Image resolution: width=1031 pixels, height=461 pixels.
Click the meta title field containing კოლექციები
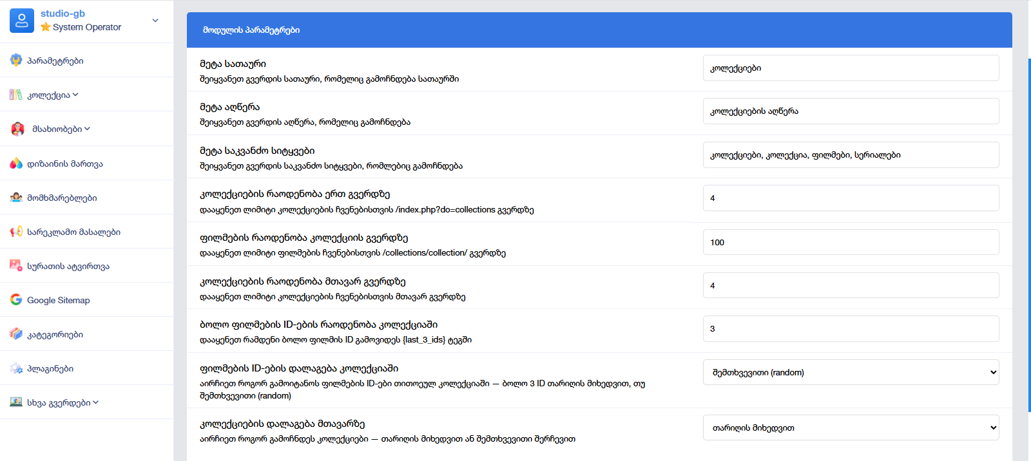pyautogui.click(x=851, y=68)
